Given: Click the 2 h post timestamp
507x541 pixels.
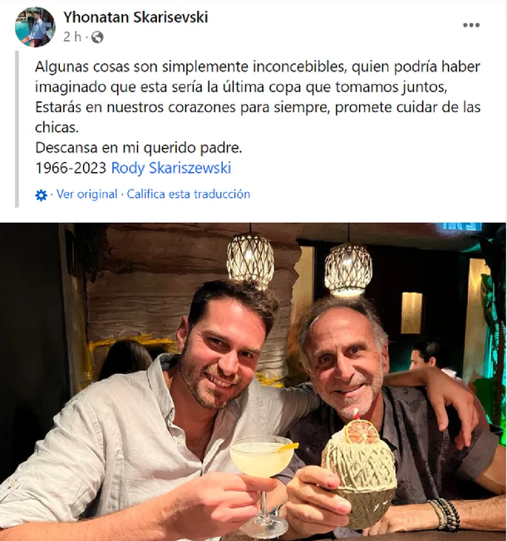Looking at the screenshot, I should coord(72,37).
